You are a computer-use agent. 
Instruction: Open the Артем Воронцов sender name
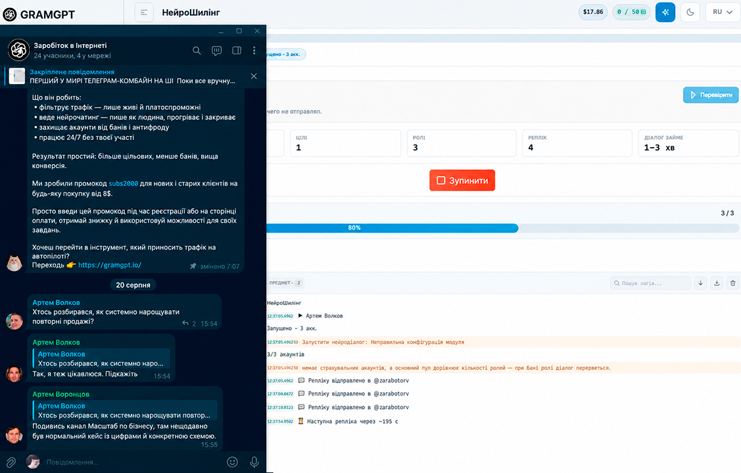coord(60,394)
